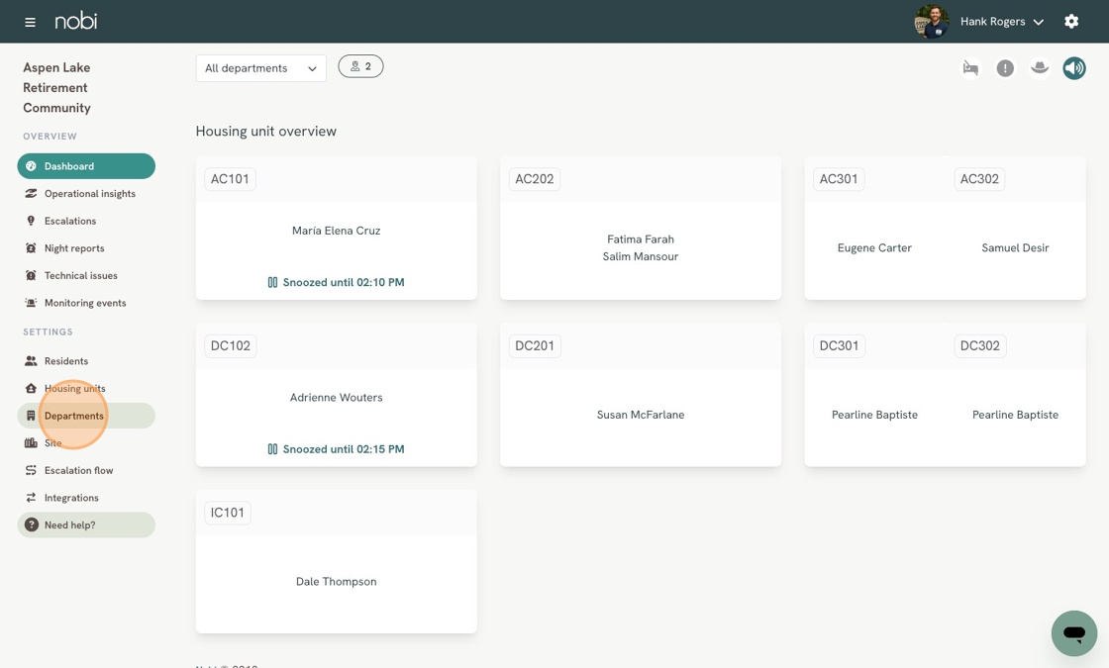
Task: Select Technical issues in sidebar
Action: 80,275
